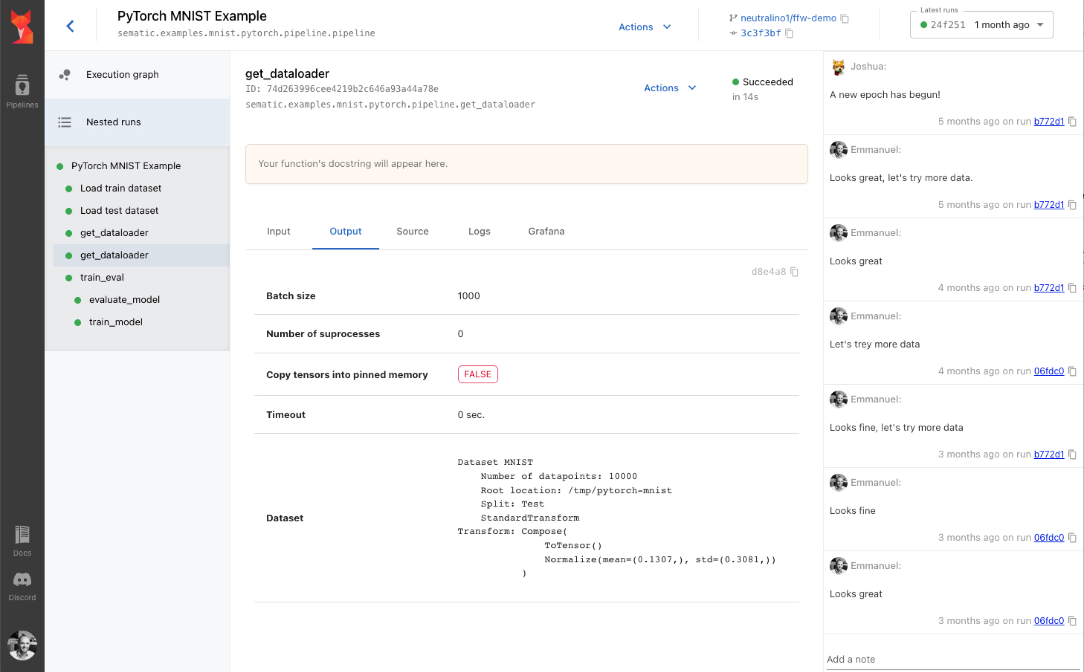The image size is (1084, 672).
Task: Select the first get_dataloader run
Action: [x=141, y=233]
